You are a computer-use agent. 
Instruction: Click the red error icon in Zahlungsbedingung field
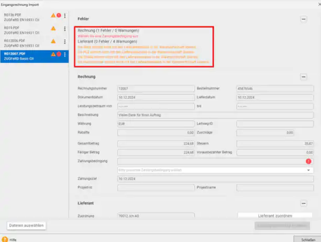[x=308, y=161]
